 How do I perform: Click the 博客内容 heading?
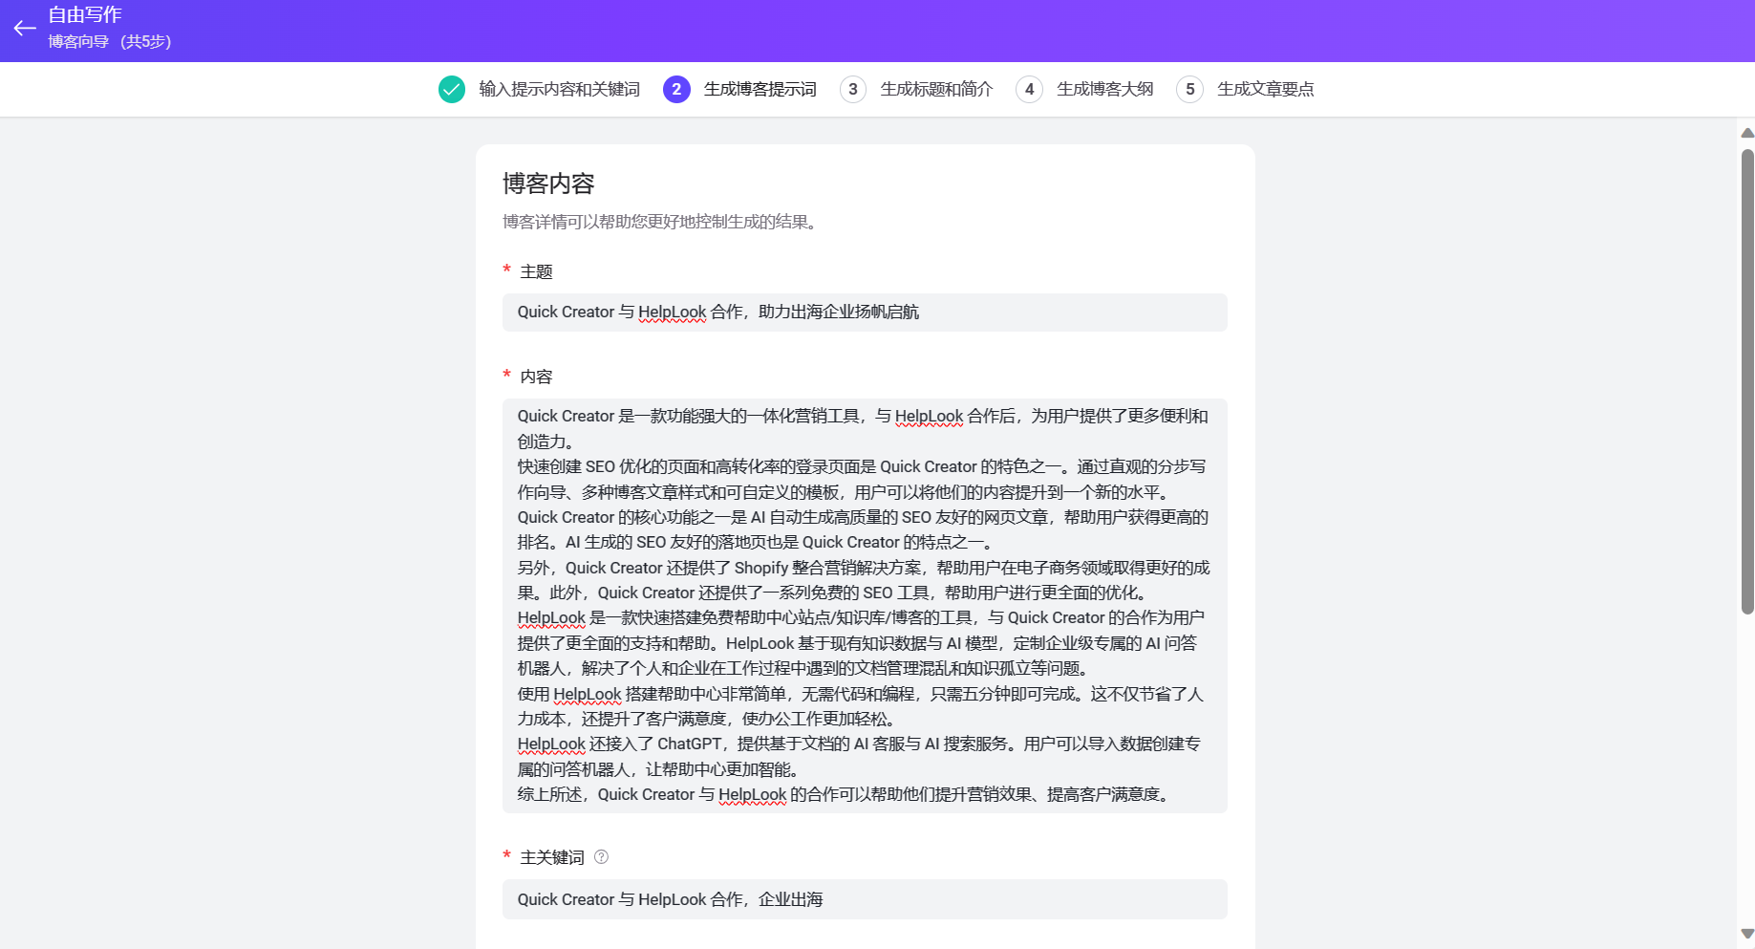(548, 183)
